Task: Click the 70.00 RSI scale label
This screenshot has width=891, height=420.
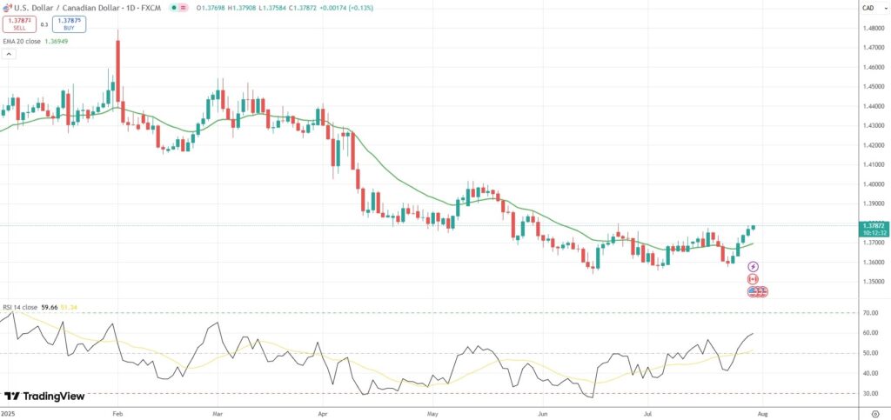Action: click(x=870, y=313)
